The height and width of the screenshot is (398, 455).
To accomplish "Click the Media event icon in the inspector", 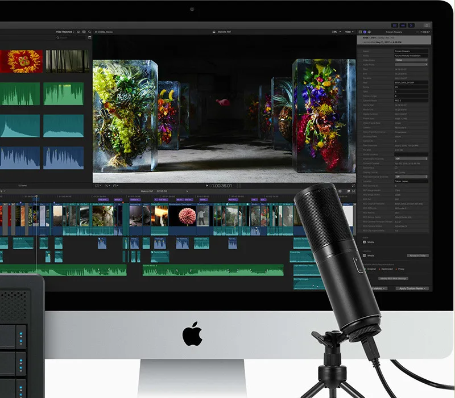I will pyautogui.click(x=364, y=242).
